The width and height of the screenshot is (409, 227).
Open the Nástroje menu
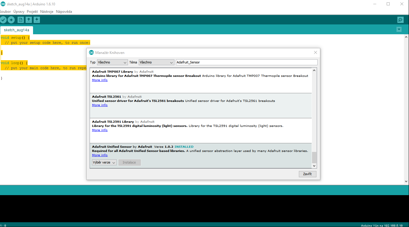46,11
